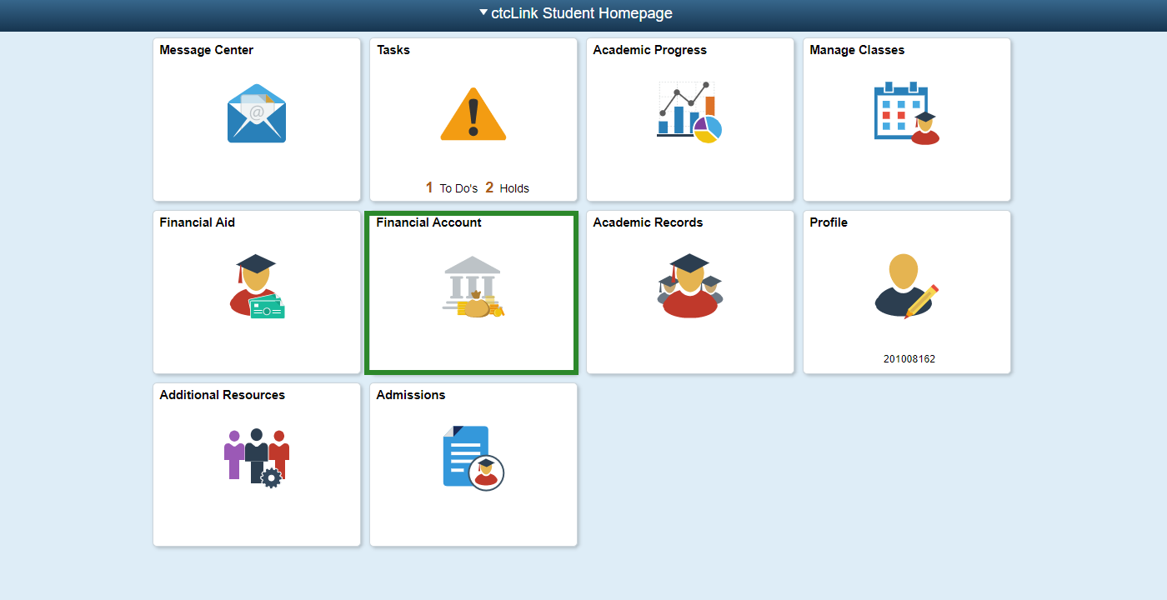Expand the ctcLink Student Homepage dropdown arrow
1167x600 pixels.
(x=483, y=12)
